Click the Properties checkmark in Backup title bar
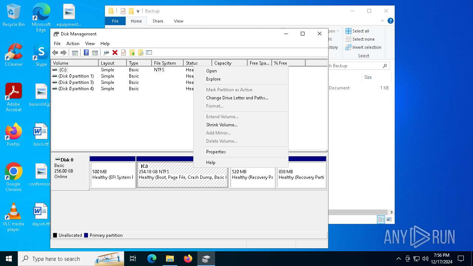Image resolution: width=473 pixels, height=266 pixels. [123, 11]
